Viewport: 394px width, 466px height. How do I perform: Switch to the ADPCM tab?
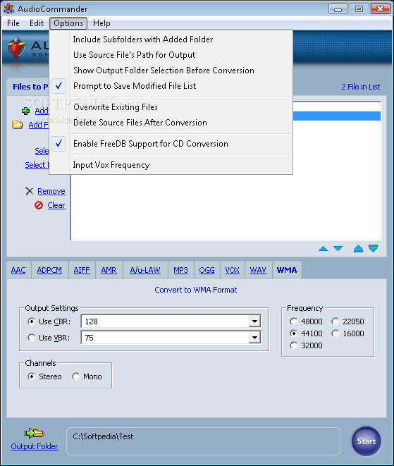[49, 270]
